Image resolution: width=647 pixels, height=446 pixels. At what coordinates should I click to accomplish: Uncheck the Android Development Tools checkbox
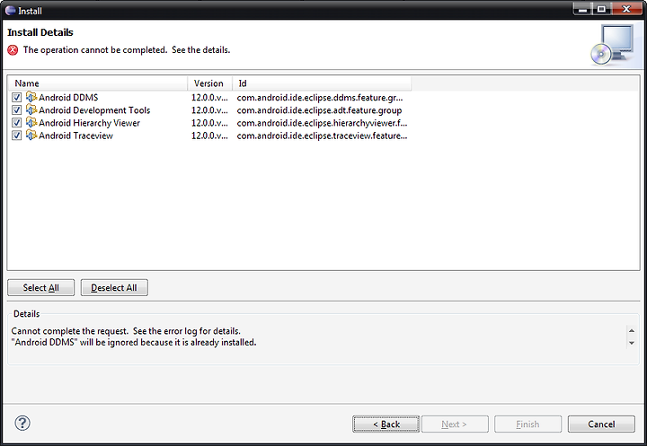pyautogui.click(x=16, y=110)
